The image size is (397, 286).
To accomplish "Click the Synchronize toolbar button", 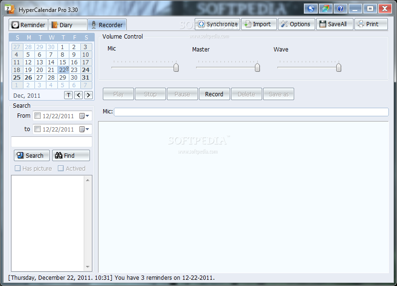I will [218, 24].
